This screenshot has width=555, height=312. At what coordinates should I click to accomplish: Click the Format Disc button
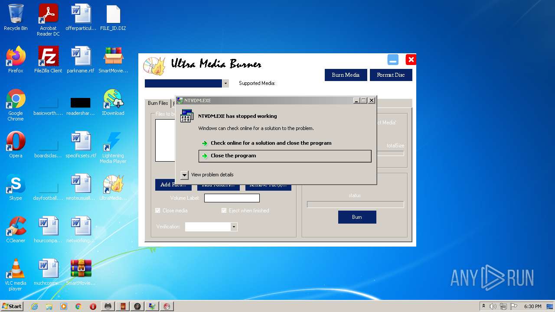pos(391,75)
